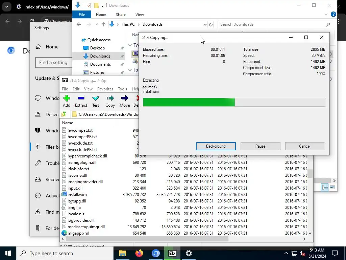Click Windows taskbar search box
Screen dimensions: 346x260
pos(65,253)
